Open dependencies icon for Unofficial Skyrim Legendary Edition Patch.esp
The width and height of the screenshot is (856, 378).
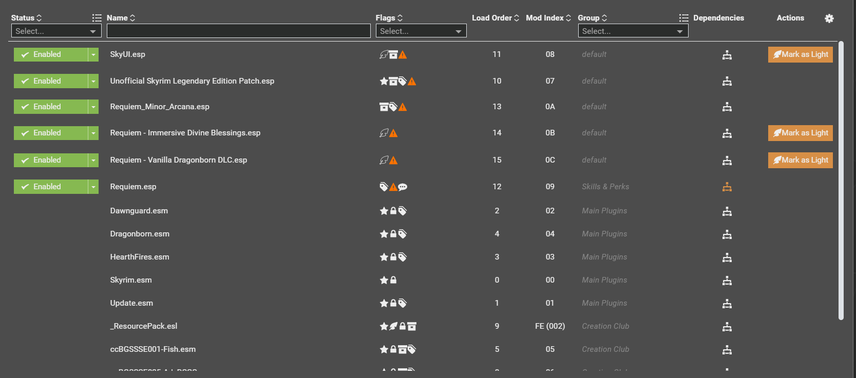(x=727, y=81)
